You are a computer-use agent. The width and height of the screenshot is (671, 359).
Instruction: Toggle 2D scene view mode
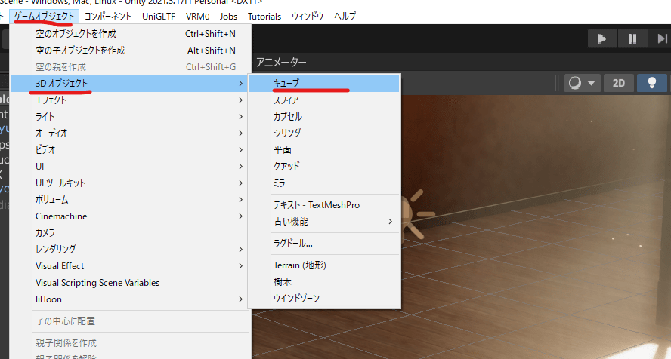(619, 83)
